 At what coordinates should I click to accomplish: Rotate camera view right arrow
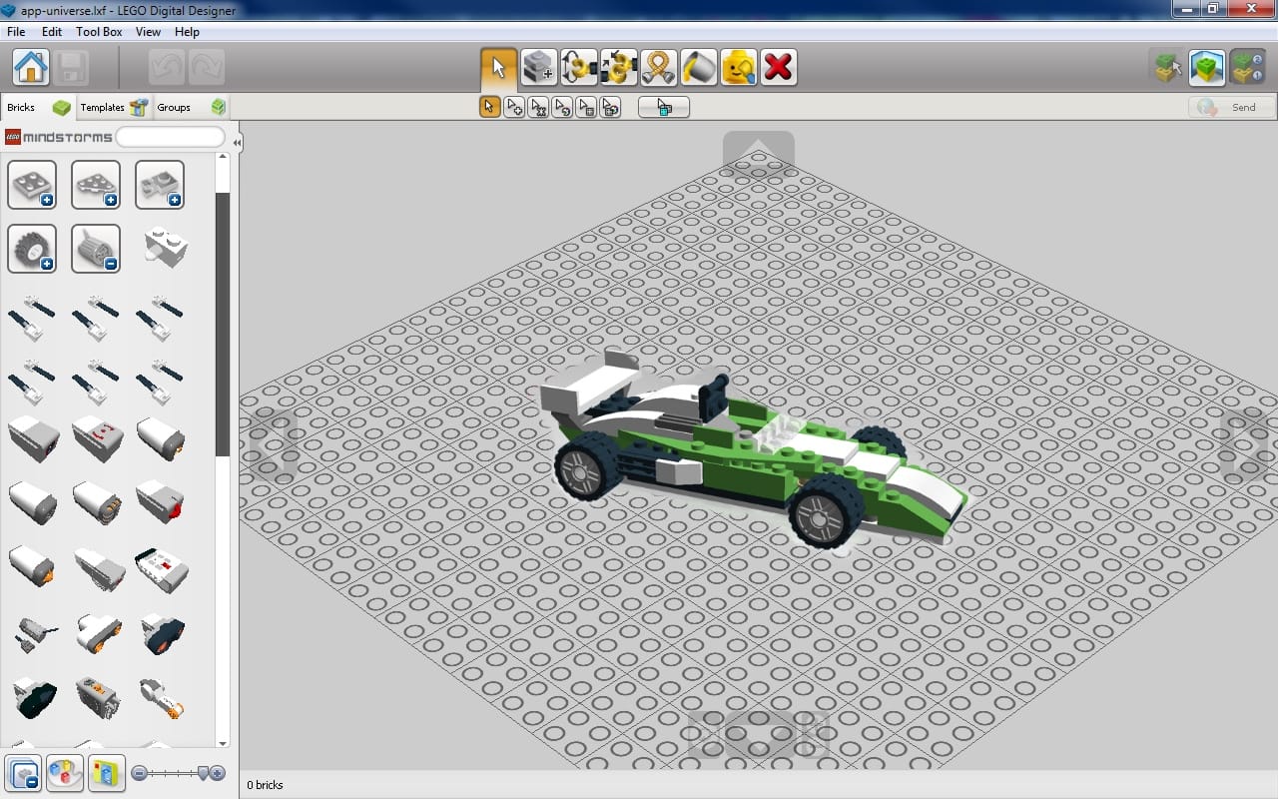tap(1246, 444)
